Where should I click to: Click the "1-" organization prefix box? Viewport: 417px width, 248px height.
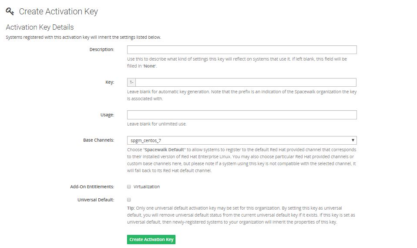131,82
